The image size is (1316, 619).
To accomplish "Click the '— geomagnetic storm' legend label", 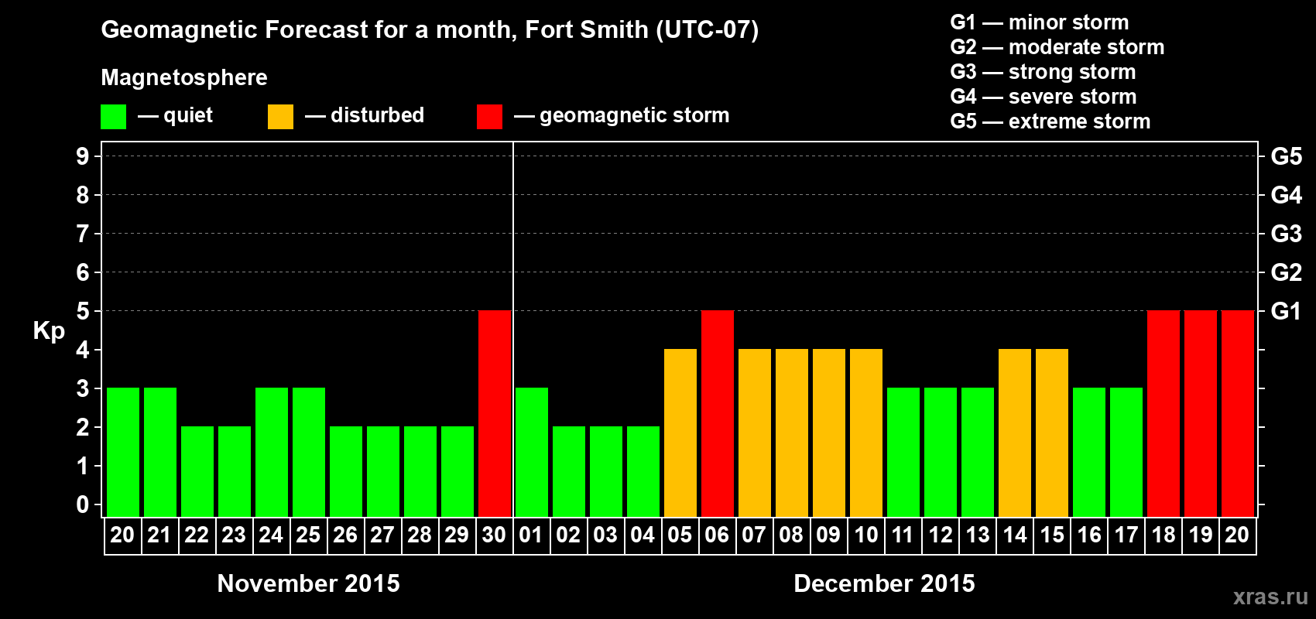I will pos(622,116).
